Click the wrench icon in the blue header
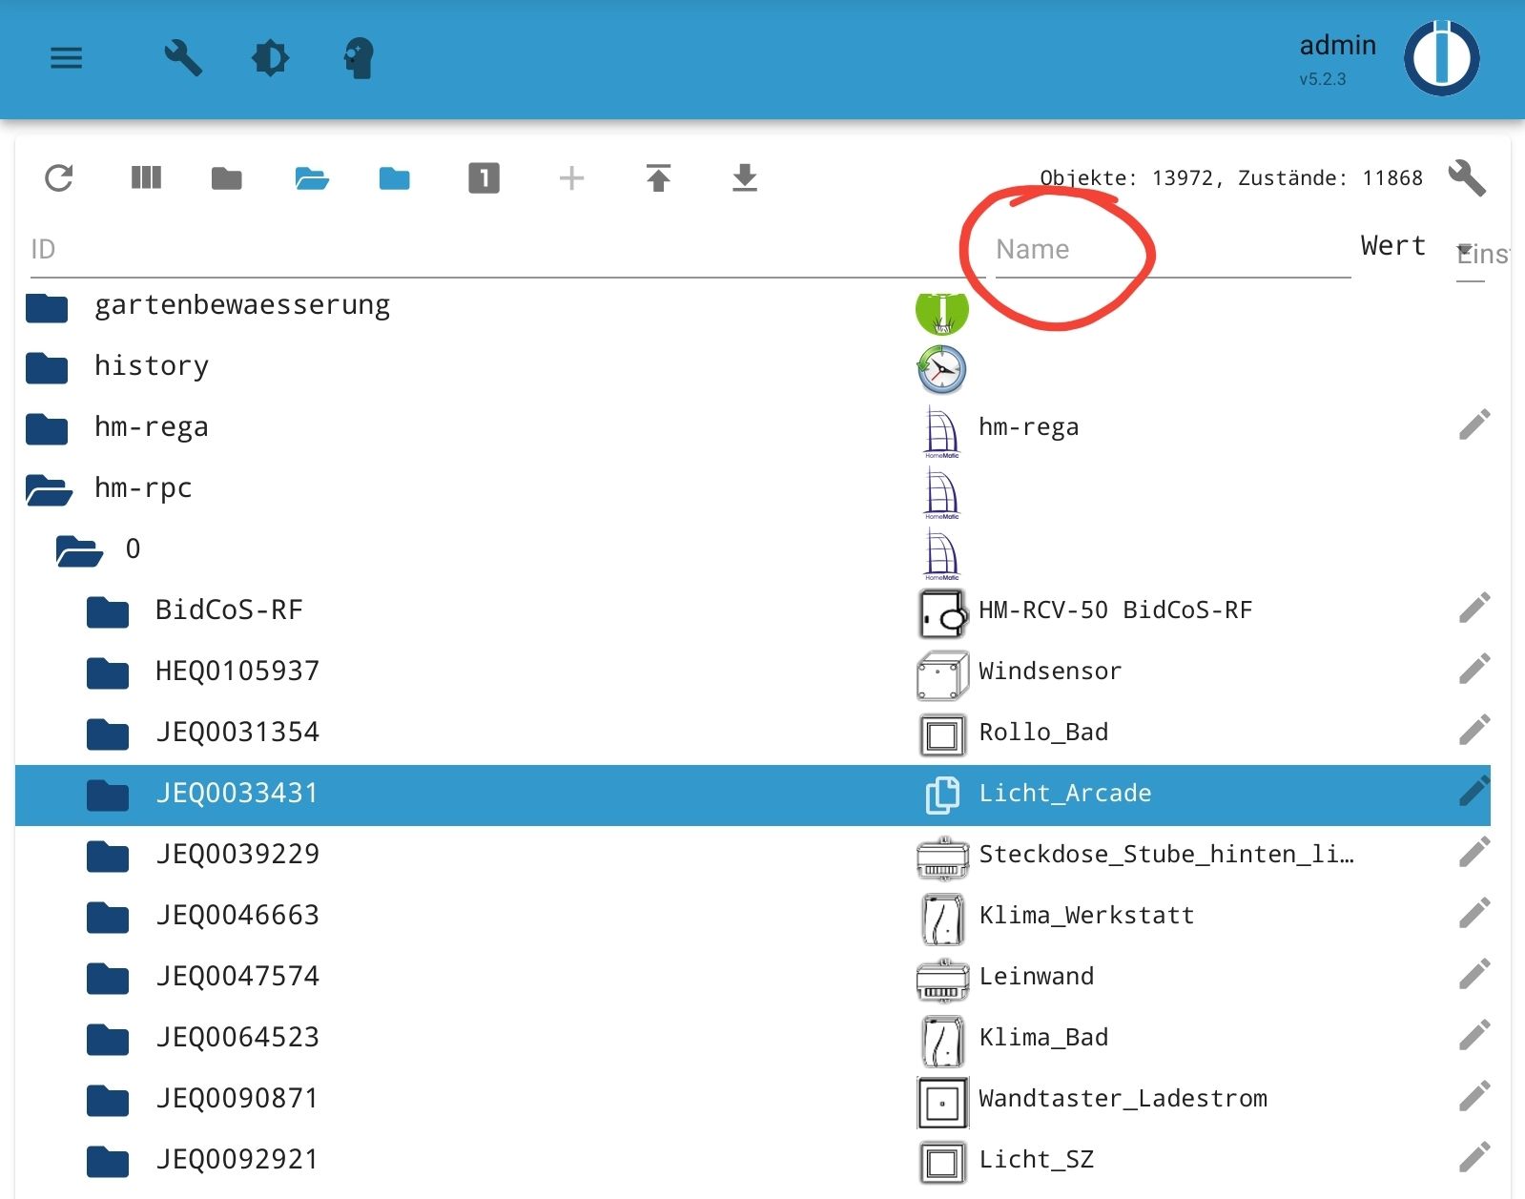1525x1199 pixels. click(x=182, y=58)
